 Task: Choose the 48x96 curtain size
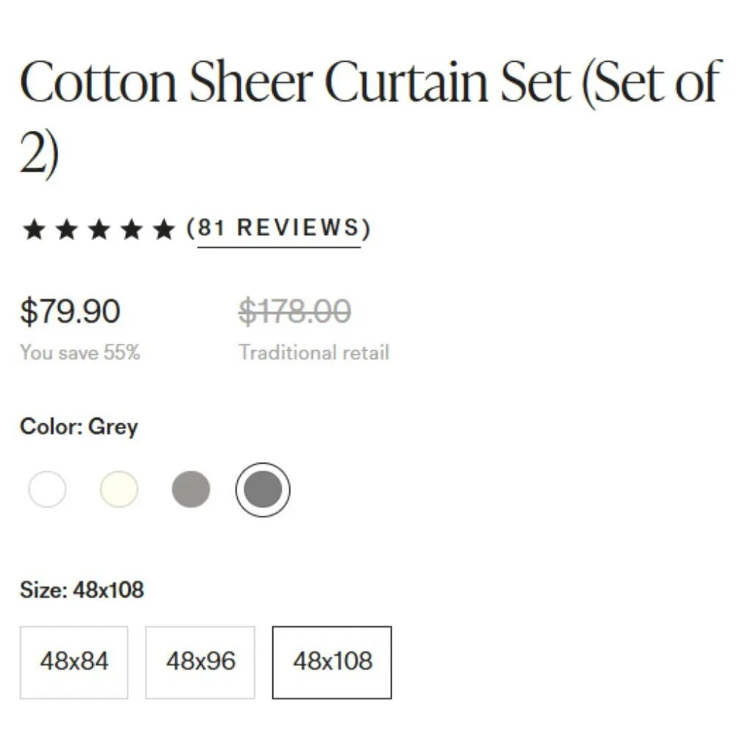199,661
